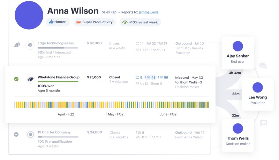
Task: Click the warning alert icon beside Edge Technologies
Action: (x=16, y=45)
